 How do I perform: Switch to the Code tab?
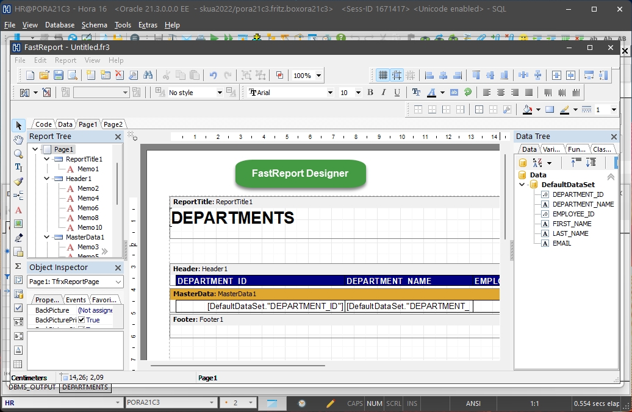(x=43, y=124)
